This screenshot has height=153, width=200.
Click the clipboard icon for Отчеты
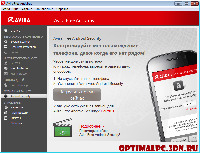point(6,118)
